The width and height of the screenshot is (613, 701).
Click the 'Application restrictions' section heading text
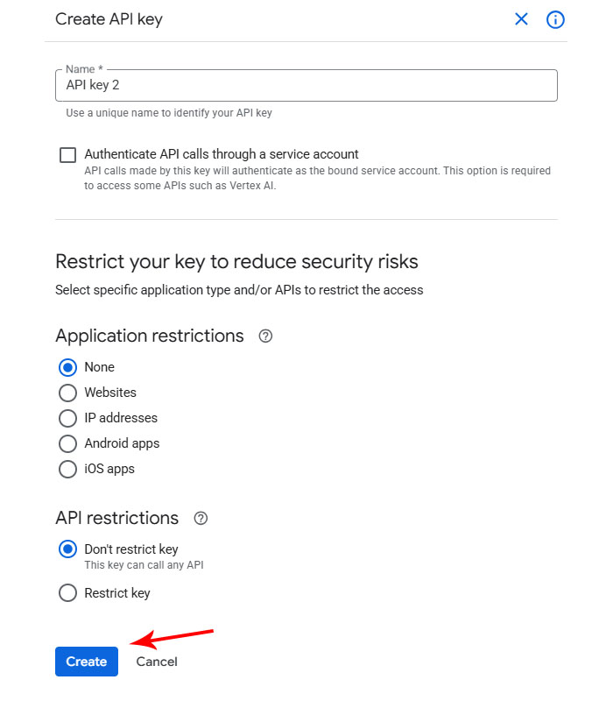pyautogui.click(x=150, y=336)
